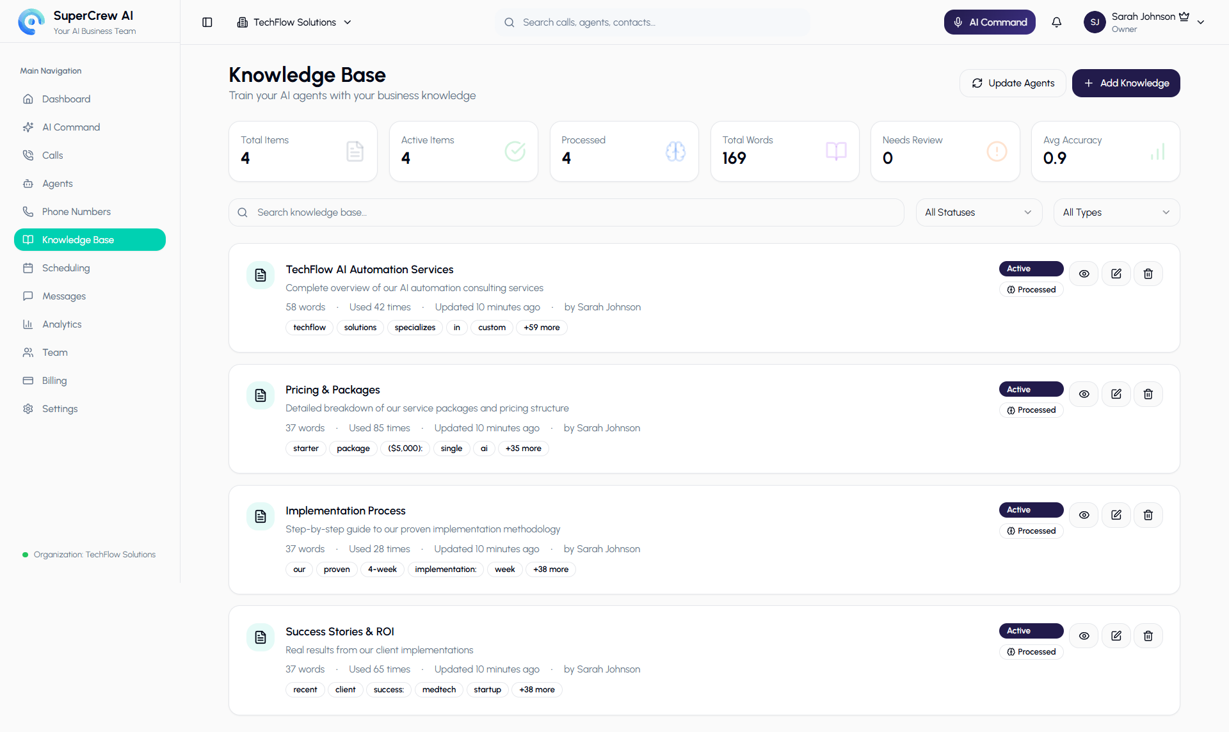Focus the Search calls, agents, contacts field
1229x732 pixels.
(653, 22)
